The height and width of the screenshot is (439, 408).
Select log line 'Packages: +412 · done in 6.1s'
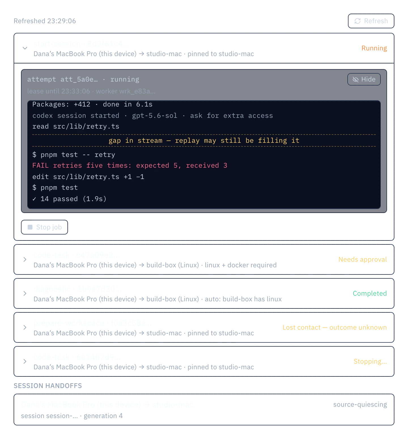click(x=92, y=104)
